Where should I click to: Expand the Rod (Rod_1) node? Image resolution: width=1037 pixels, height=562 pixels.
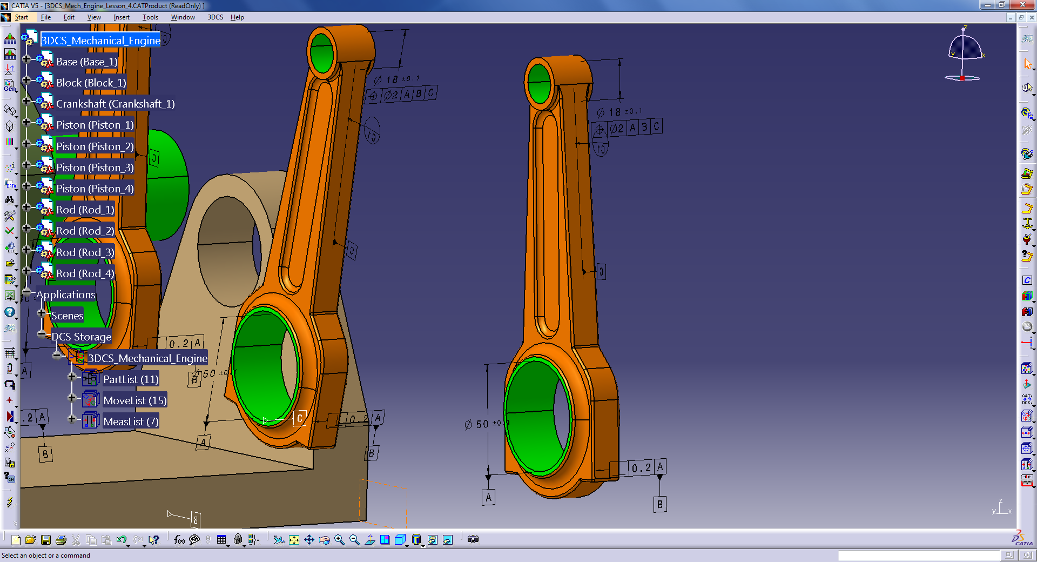[x=26, y=206]
